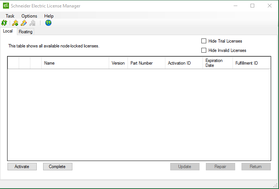Click the green refresh arrows toolbar icon
Image resolution: width=279 pixels, height=189 pixels.
click(x=4, y=23)
